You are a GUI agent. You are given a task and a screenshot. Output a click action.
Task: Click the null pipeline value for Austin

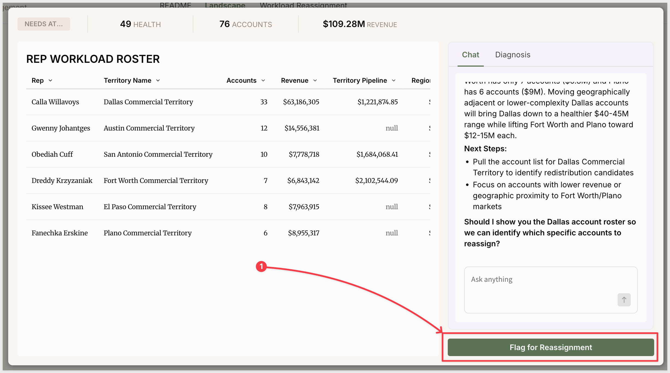(392, 128)
